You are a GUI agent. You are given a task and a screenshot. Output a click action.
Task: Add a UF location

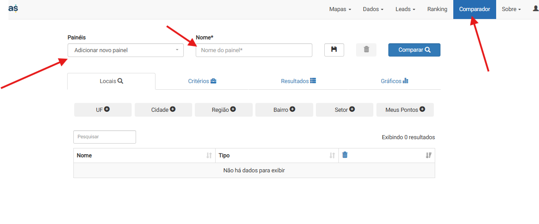click(103, 110)
